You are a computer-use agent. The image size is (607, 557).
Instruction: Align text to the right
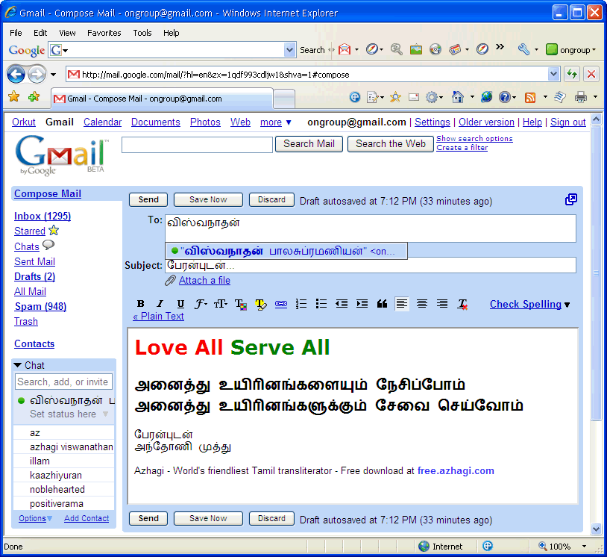pyautogui.click(x=442, y=304)
